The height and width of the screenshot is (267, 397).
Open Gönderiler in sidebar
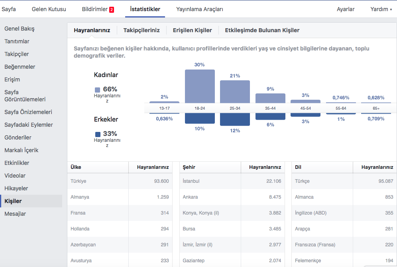(18, 137)
